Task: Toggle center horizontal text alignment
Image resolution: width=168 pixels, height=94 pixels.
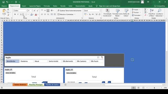Action: [x=45, y=14]
